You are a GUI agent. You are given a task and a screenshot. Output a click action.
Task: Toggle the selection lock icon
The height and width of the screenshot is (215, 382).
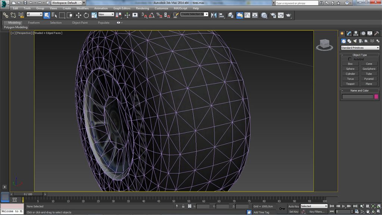(x=183, y=206)
